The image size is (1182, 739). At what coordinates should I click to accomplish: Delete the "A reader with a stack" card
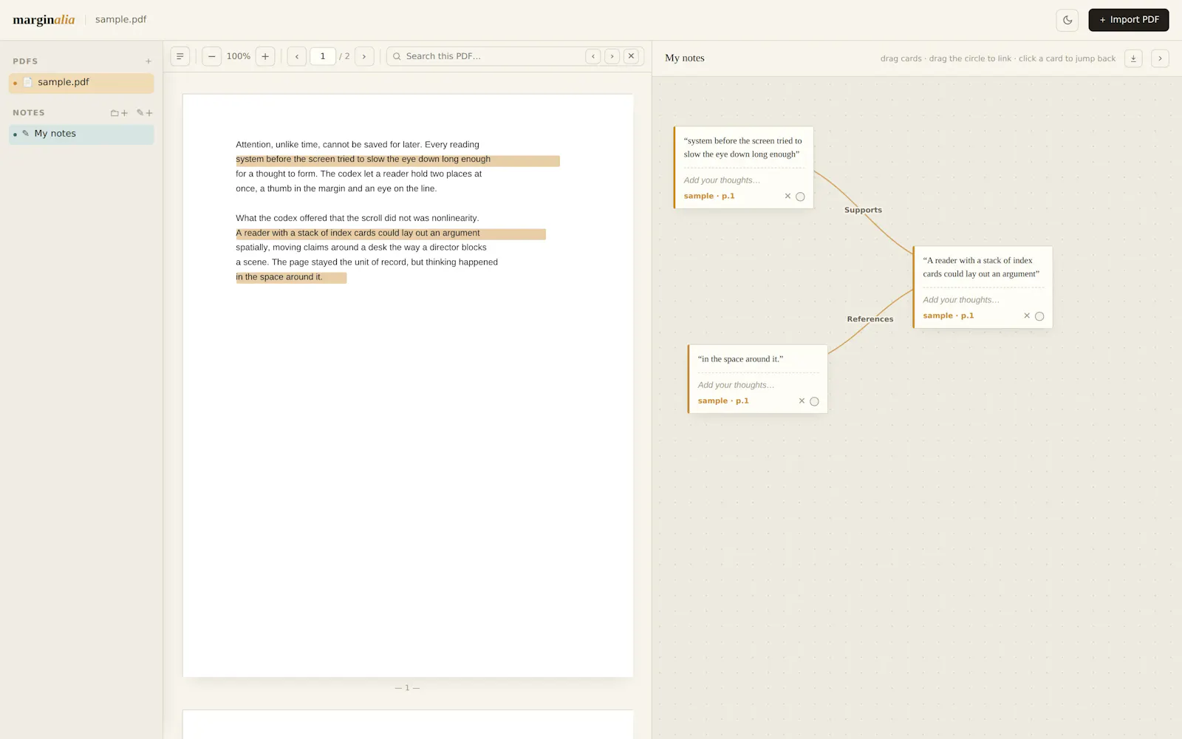[1027, 316]
